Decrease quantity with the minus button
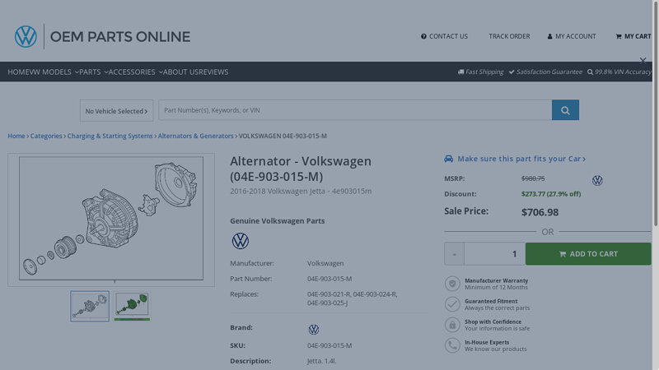 454,254
